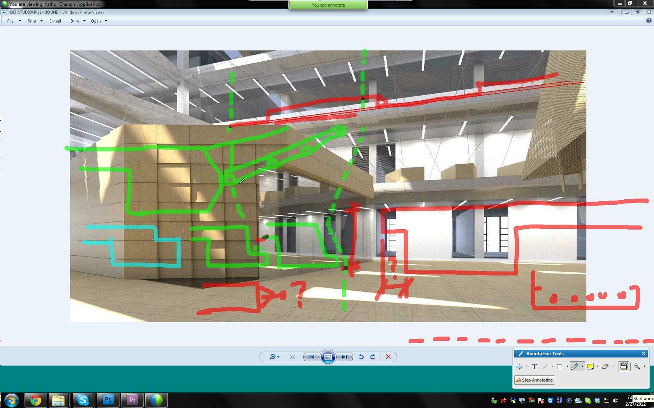Viewport: 654px width, 408px height.
Task: Open the eraser options dropdown arrow
Action: (613, 366)
